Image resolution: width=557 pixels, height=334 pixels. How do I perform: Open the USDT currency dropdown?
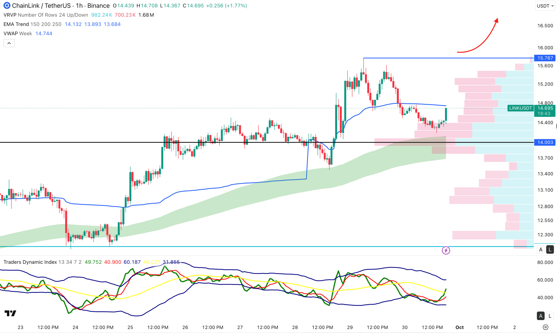tap(545, 6)
